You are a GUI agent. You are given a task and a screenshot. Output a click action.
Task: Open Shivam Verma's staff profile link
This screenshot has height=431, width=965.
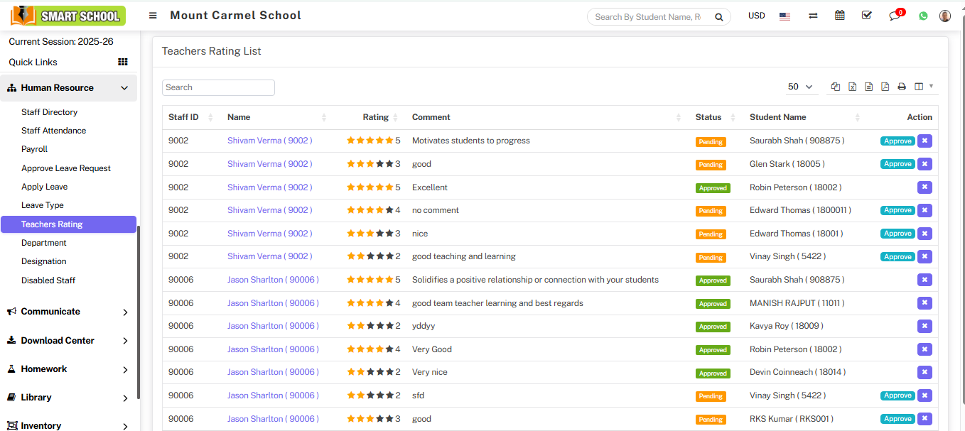(270, 140)
